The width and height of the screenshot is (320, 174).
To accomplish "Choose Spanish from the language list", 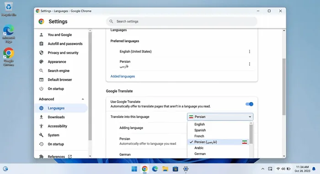I will point(200,130).
